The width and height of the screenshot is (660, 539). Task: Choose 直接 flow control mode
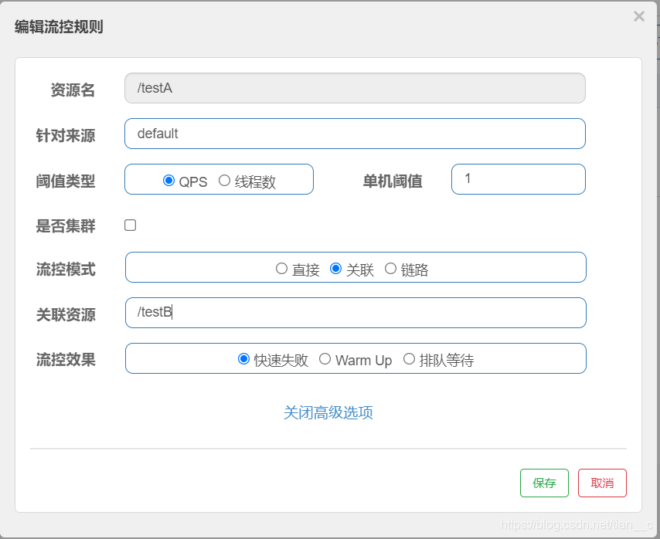coord(281,268)
